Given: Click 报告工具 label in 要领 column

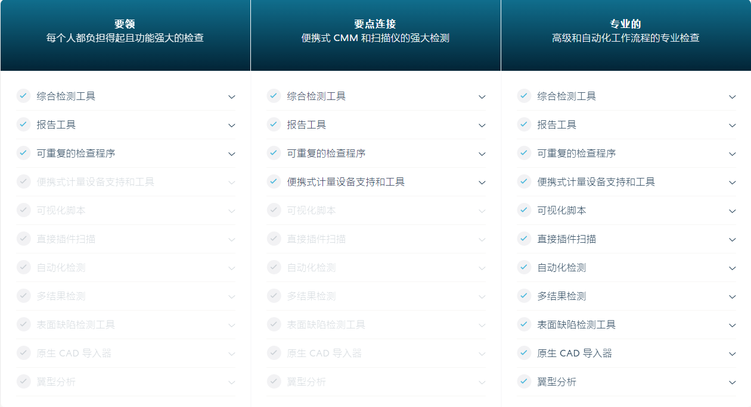Looking at the screenshot, I should [x=58, y=125].
